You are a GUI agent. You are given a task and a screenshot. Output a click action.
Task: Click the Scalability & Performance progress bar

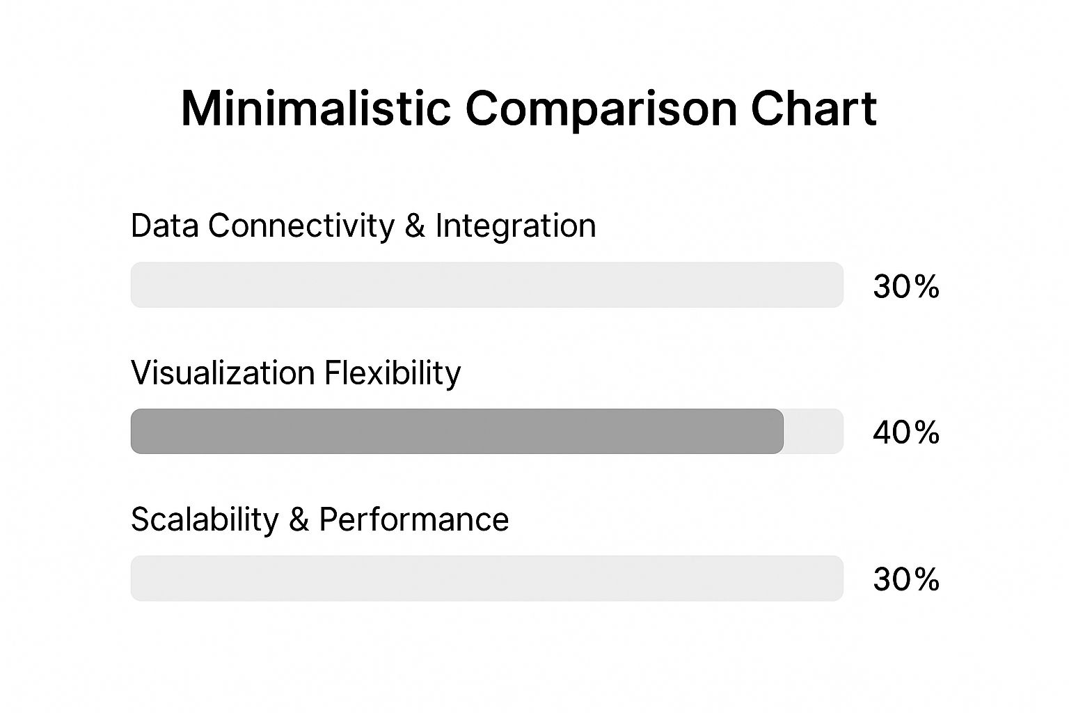tap(486, 578)
